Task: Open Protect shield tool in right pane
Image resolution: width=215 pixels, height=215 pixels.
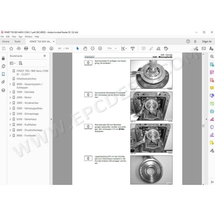Action: (212, 127)
